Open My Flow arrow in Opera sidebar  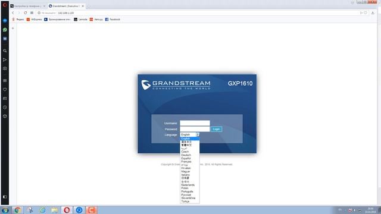click(5, 59)
